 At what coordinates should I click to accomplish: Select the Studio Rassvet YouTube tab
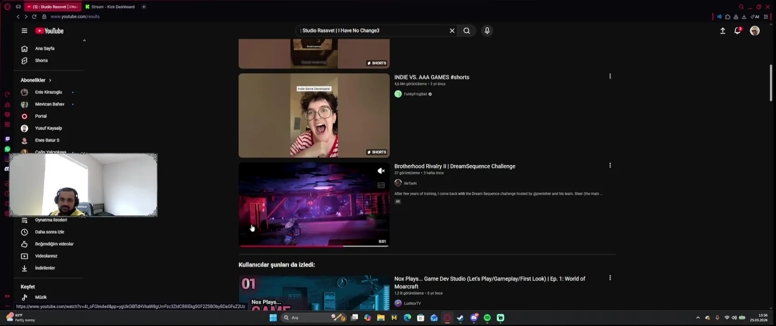coord(53,7)
